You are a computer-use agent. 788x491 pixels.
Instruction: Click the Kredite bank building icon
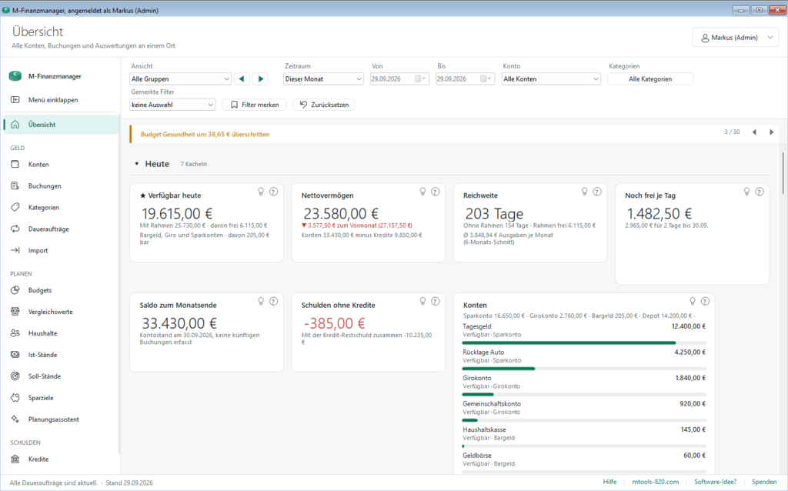coord(15,459)
